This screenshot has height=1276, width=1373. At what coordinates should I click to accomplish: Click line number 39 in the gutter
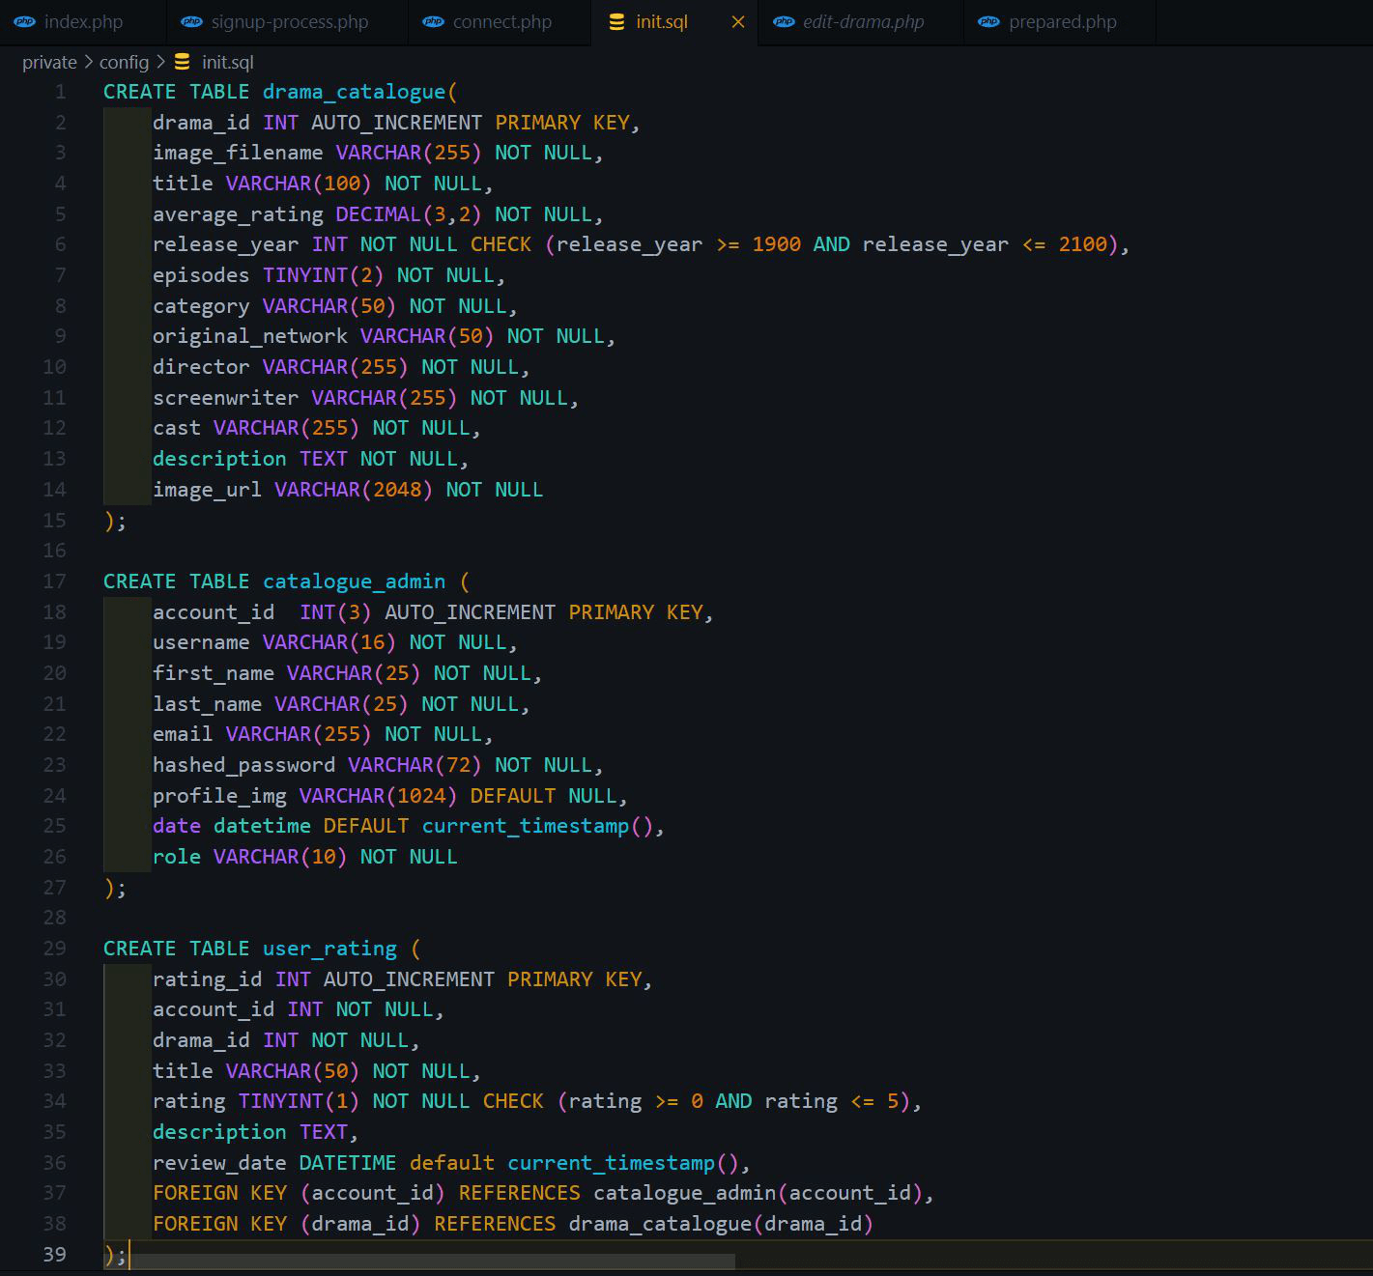[x=54, y=1254]
